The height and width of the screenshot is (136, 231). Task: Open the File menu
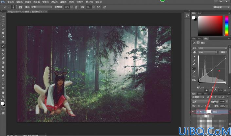coord(10,2)
